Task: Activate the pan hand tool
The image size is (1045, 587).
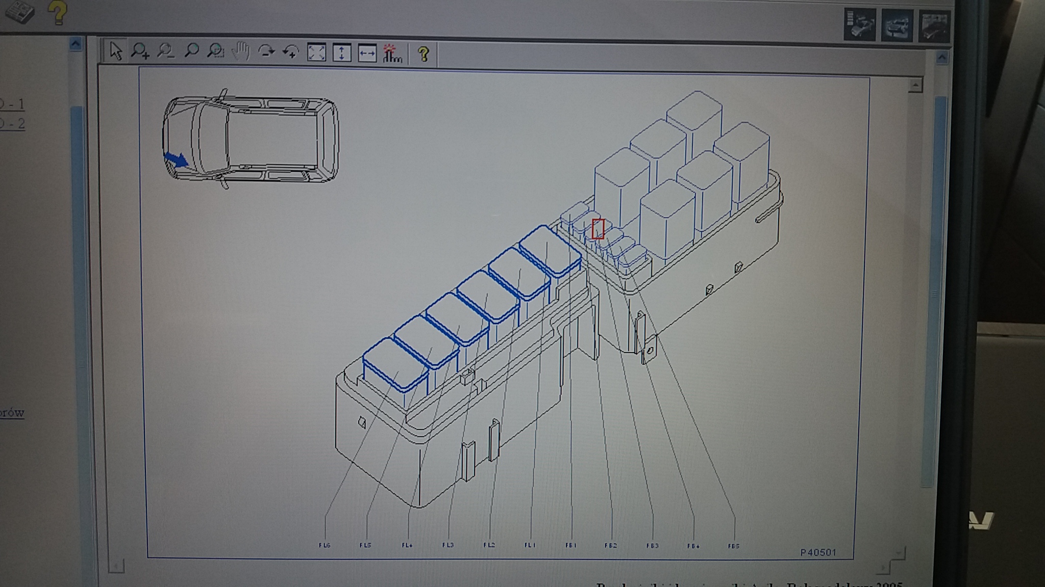Action: (240, 51)
